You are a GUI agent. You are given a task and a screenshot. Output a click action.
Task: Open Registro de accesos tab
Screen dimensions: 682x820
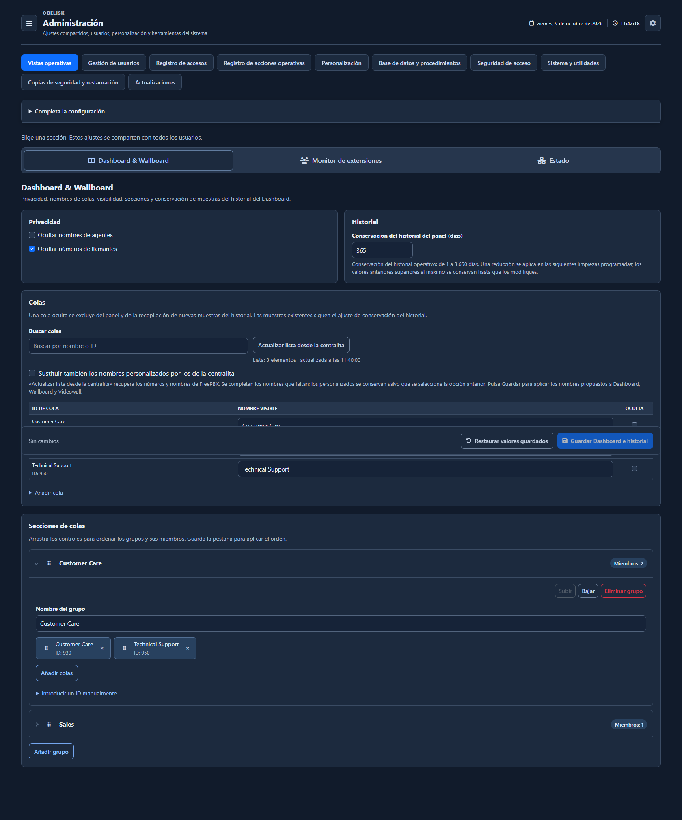click(181, 63)
